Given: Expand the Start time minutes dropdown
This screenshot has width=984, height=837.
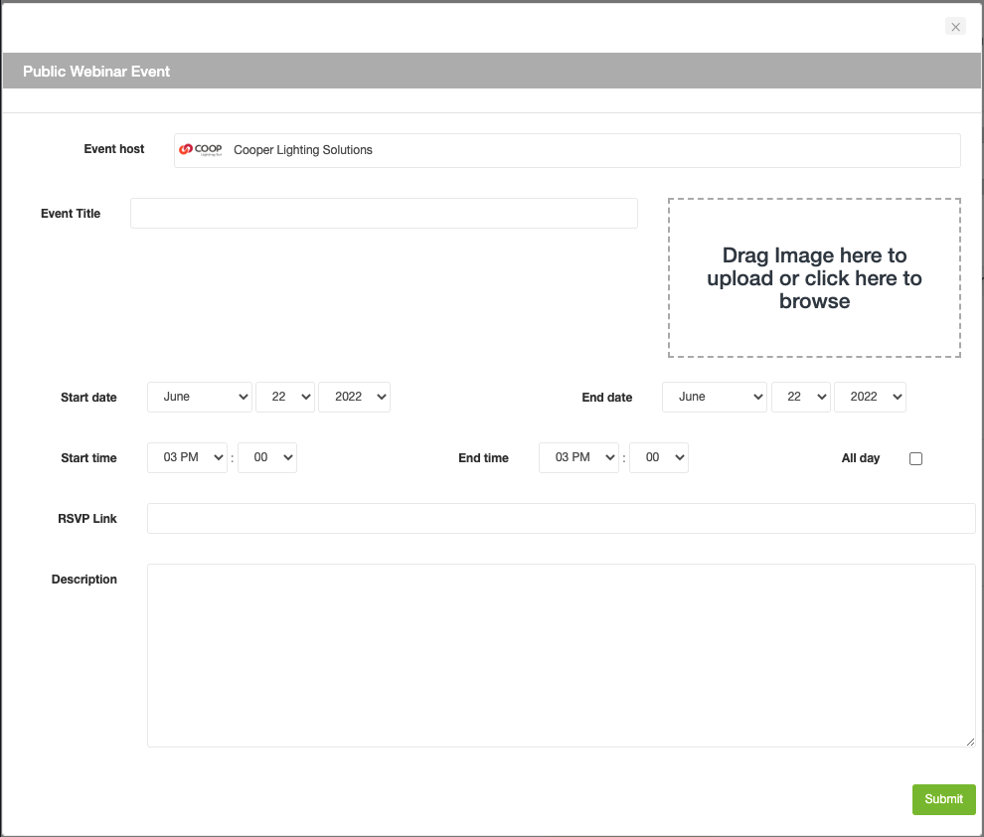Looking at the screenshot, I should click(x=267, y=457).
